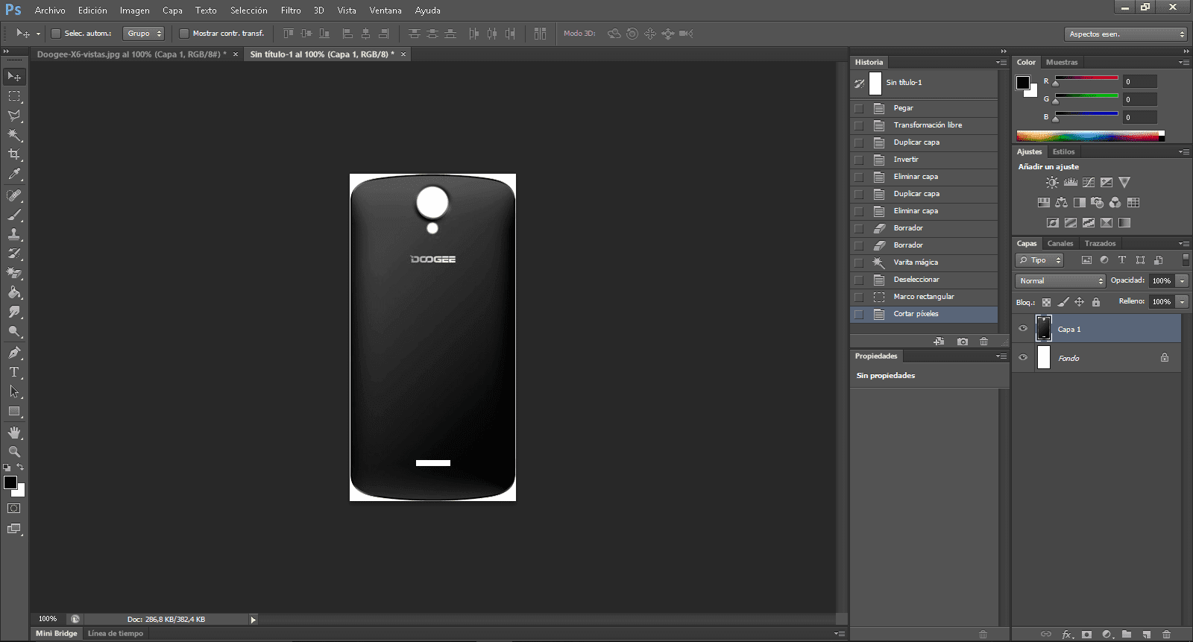1193x642 pixels.
Task: Open the Aspectos esen. workspace dropdown
Action: [1125, 34]
